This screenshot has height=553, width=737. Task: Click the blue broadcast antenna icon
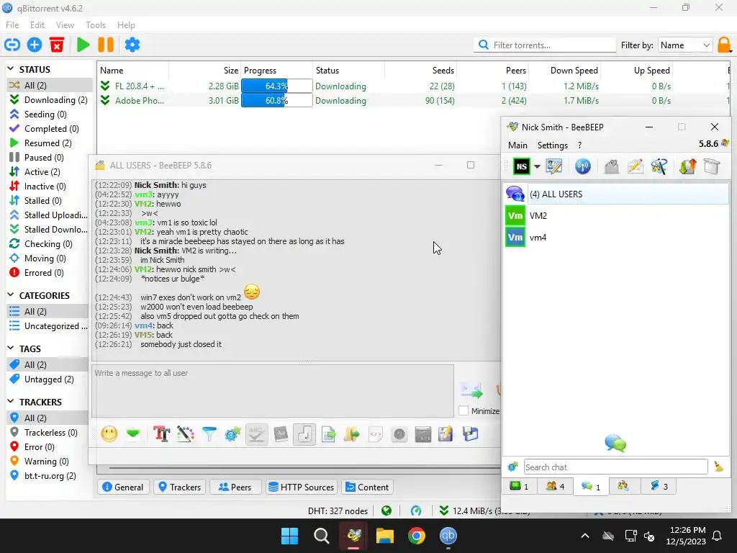(x=583, y=166)
